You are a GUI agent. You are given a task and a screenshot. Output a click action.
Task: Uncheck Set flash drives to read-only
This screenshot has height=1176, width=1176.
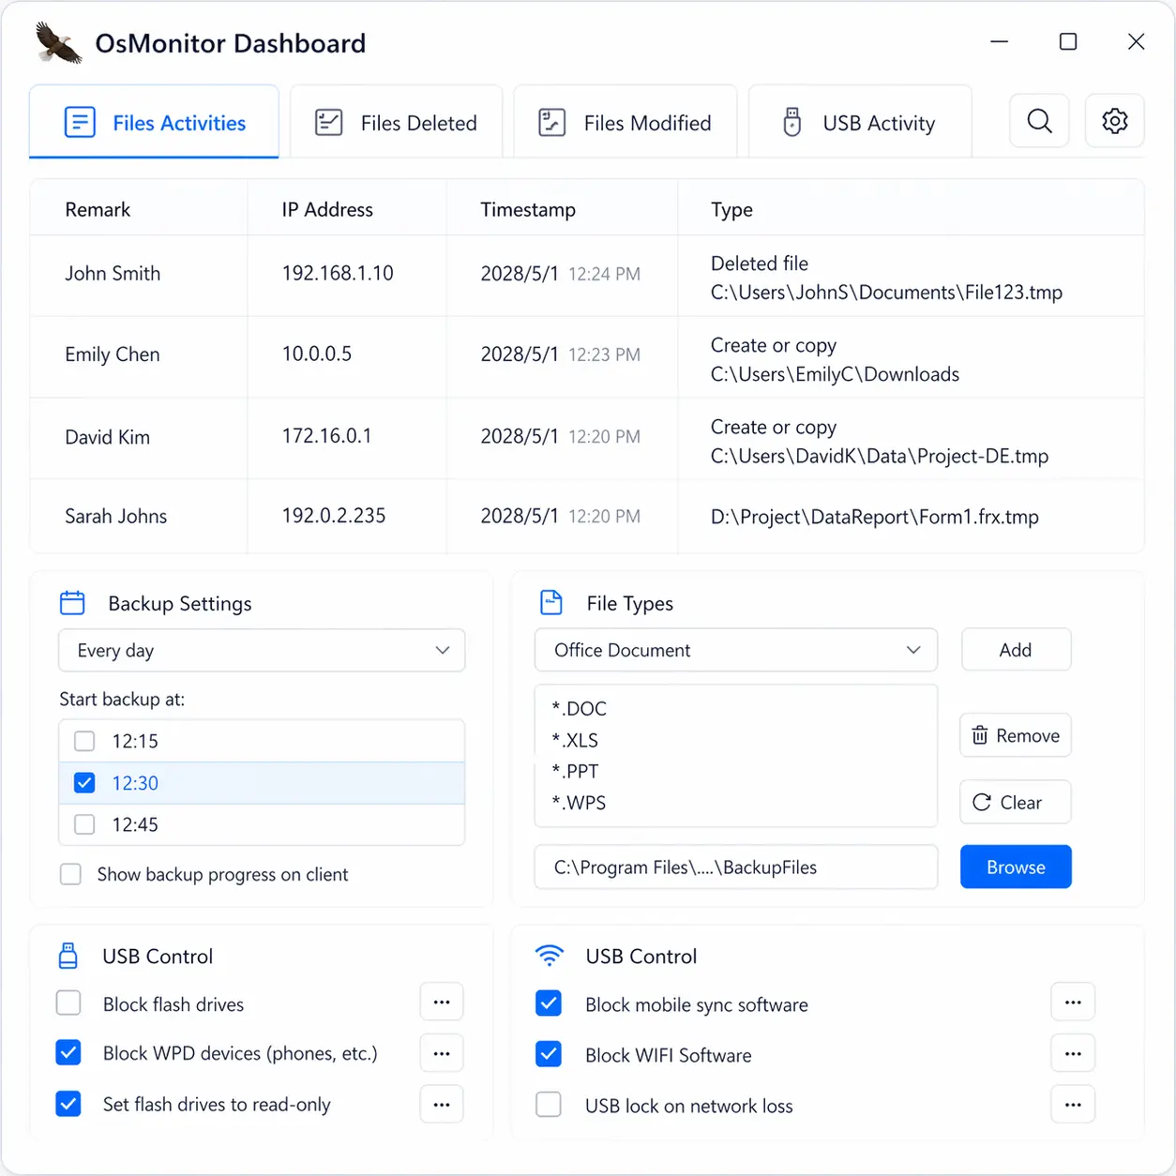click(68, 1104)
